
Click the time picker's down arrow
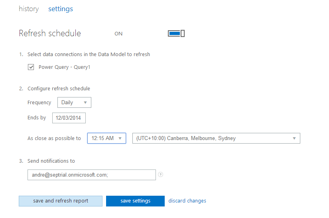(120, 138)
